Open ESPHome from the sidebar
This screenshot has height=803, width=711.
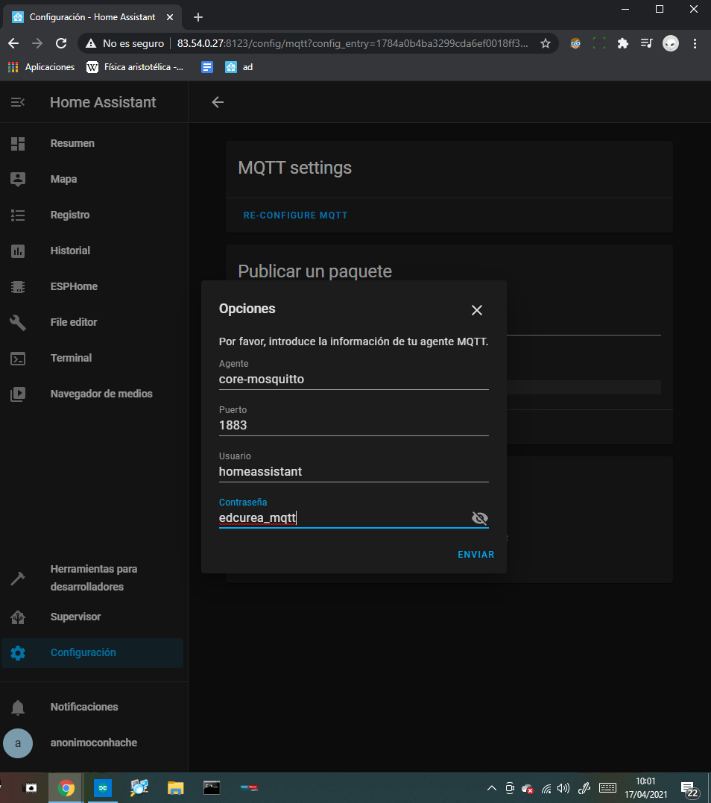(74, 286)
